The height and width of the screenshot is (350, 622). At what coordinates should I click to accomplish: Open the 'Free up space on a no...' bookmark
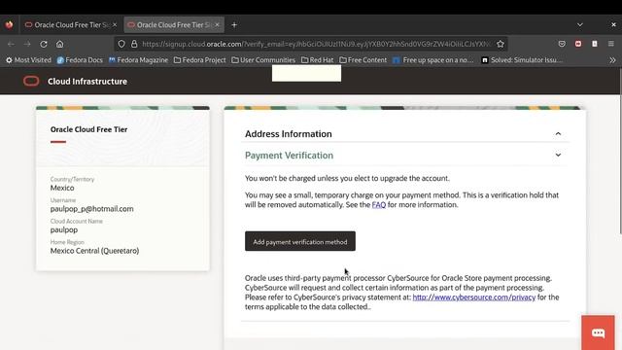(x=433, y=60)
